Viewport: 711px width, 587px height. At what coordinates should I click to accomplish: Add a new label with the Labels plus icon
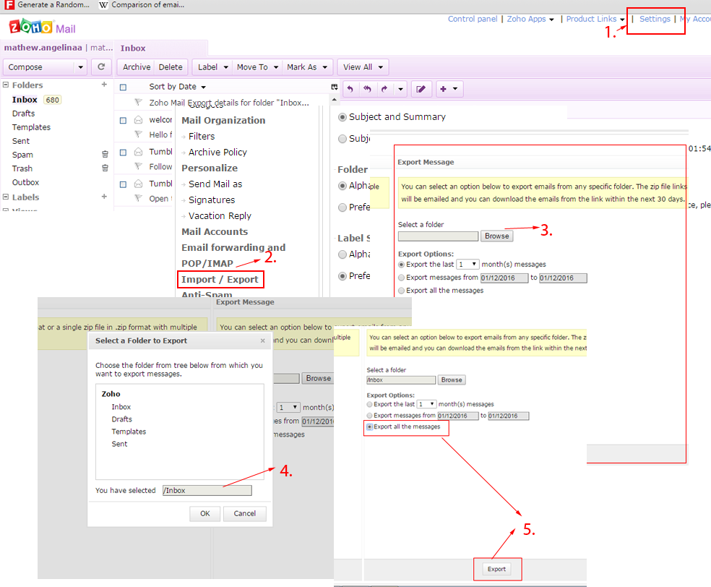click(x=104, y=197)
